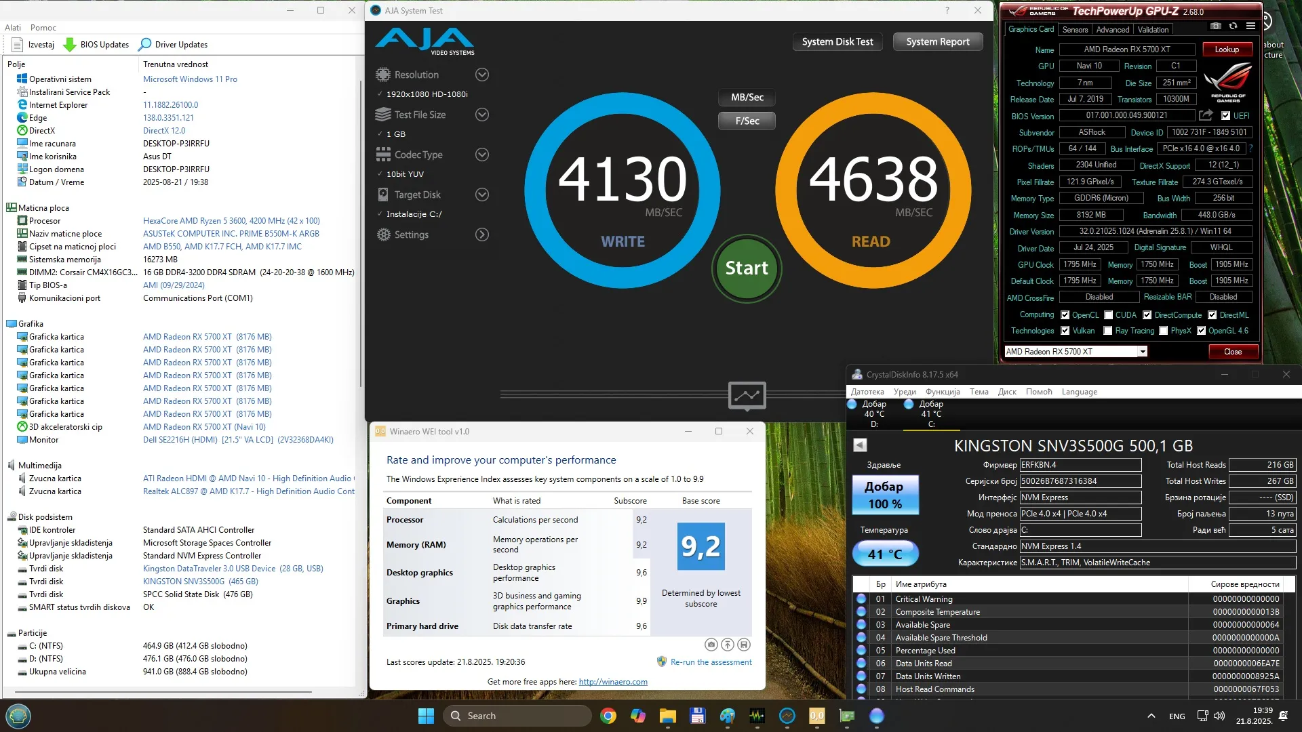Click the AJA graph view icon
The width and height of the screenshot is (1302, 732).
click(x=747, y=395)
